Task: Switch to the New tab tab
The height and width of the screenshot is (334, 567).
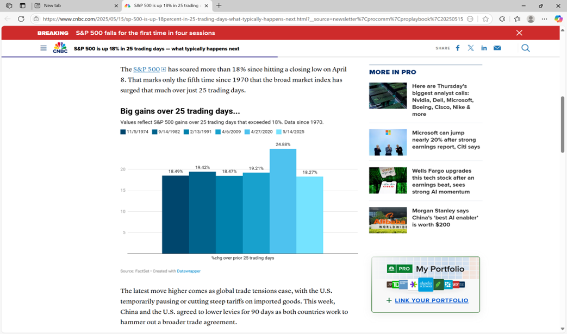Action: [x=76, y=6]
